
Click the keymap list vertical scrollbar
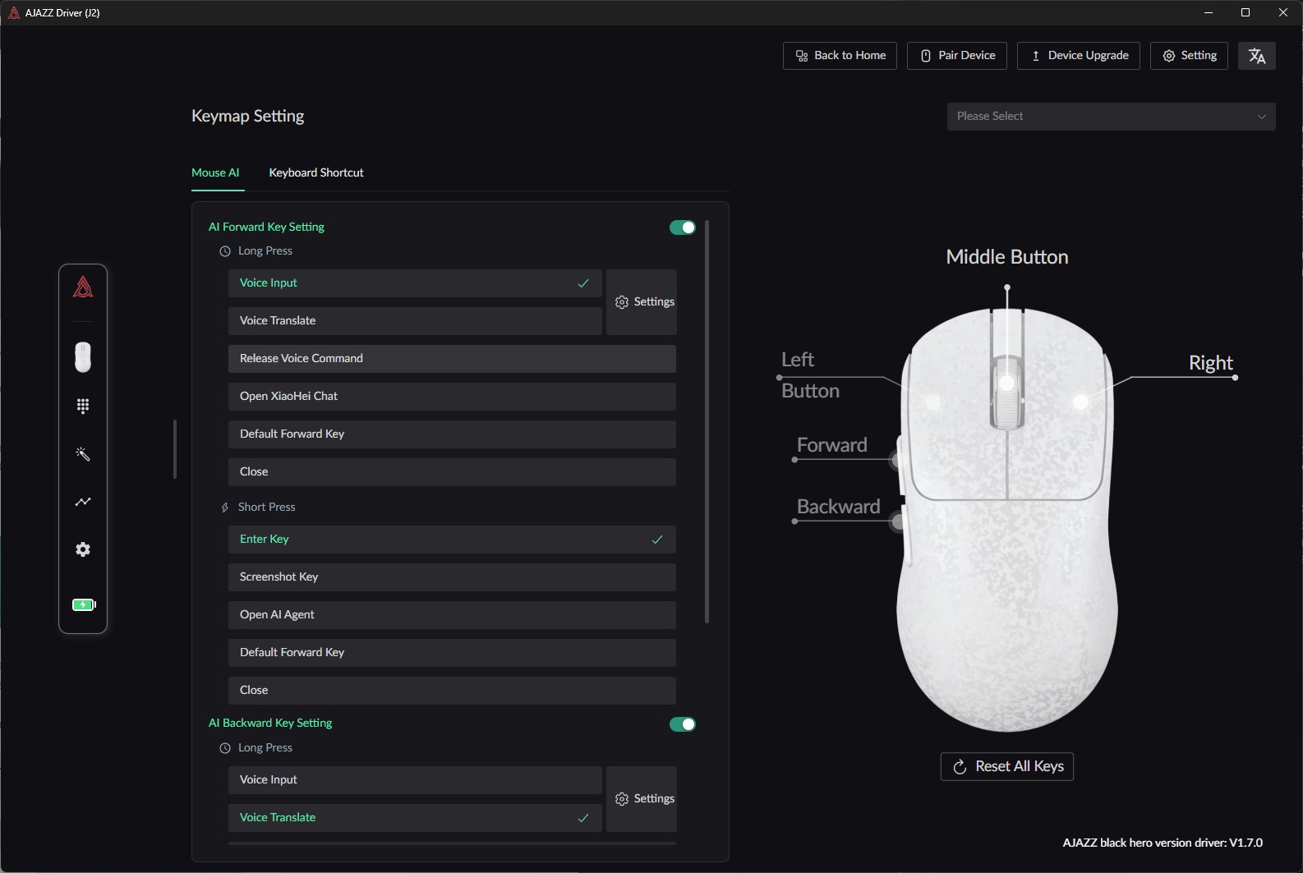(x=707, y=421)
